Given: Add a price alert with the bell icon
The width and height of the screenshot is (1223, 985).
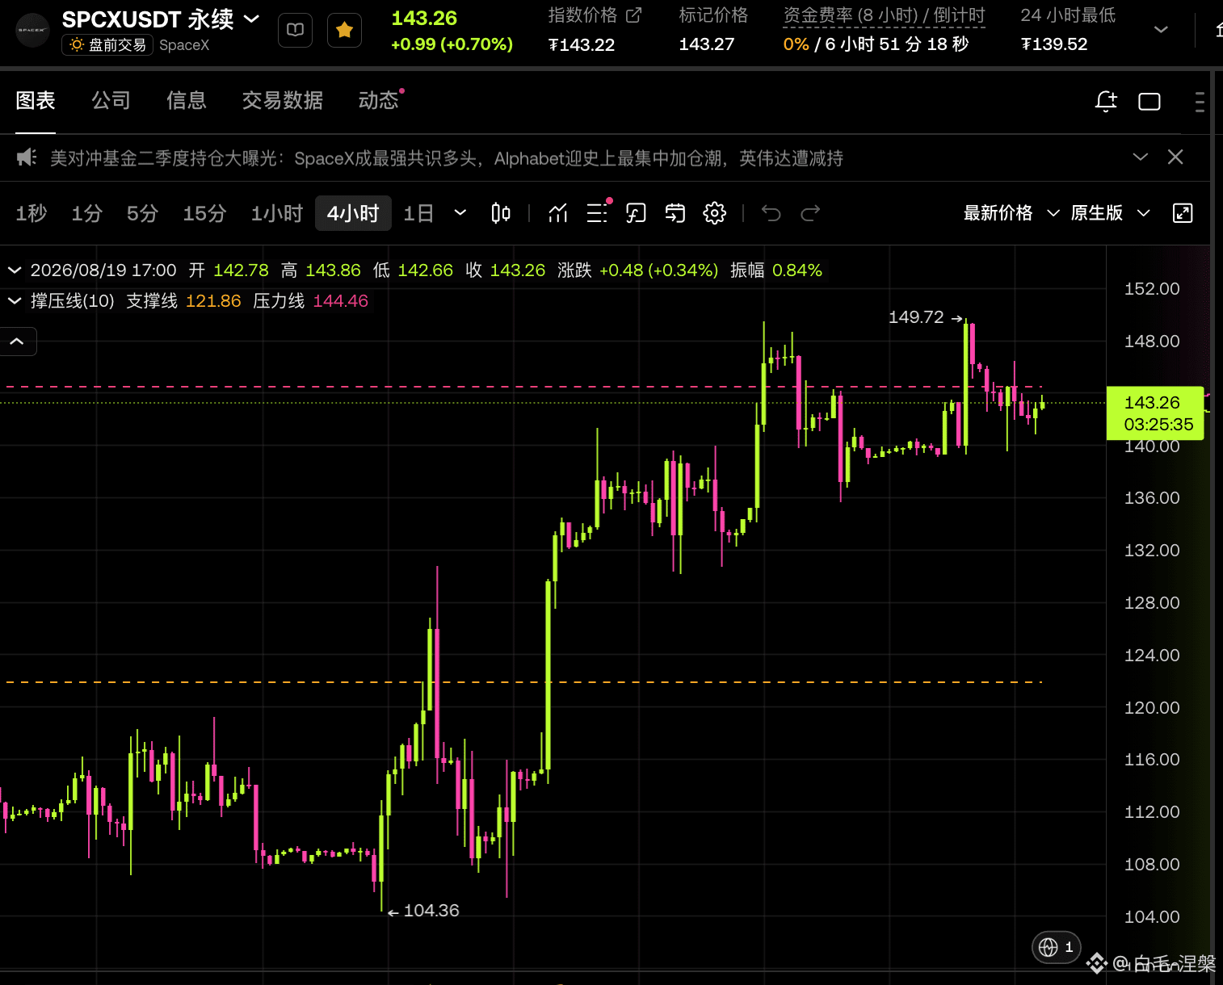Looking at the screenshot, I should (1106, 101).
